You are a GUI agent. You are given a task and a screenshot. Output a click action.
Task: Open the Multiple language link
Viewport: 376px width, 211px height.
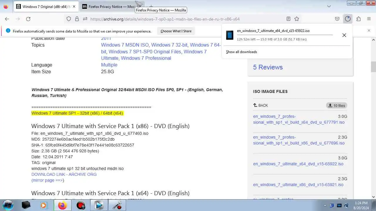(x=109, y=65)
